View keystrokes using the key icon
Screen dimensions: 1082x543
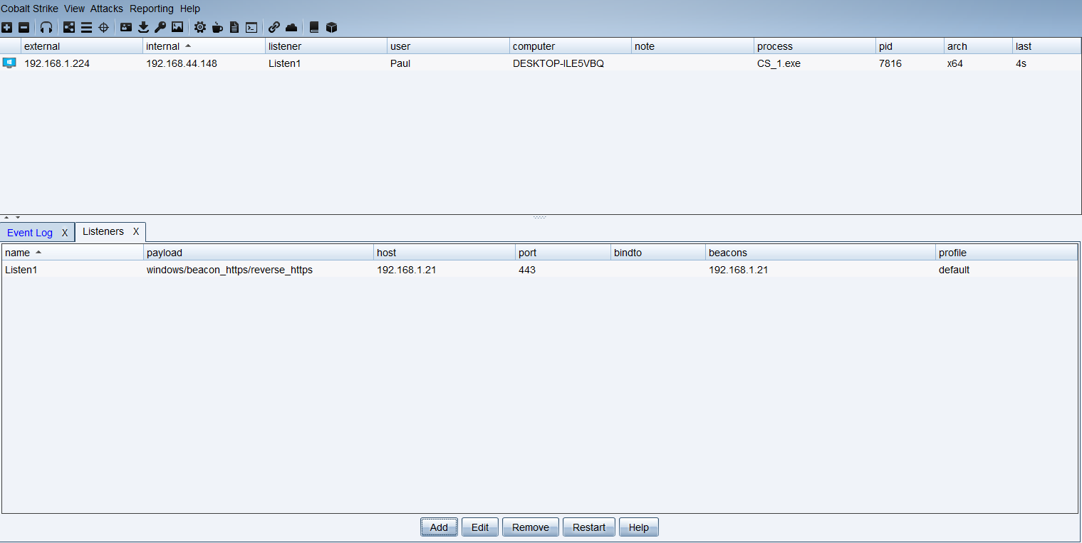[160, 27]
